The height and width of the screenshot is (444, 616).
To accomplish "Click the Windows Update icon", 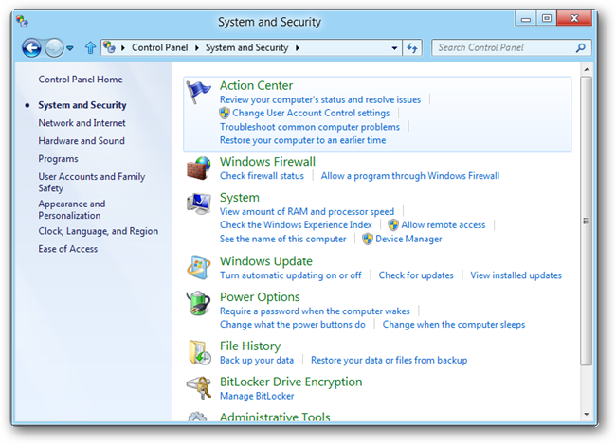I will coord(199,267).
